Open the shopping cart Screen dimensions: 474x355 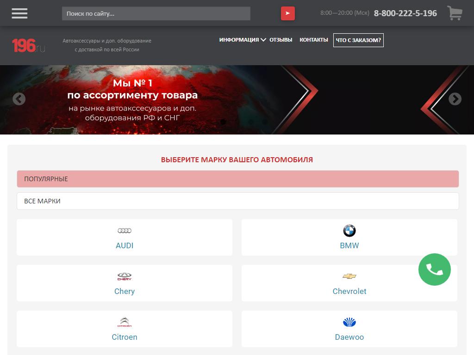[455, 13]
